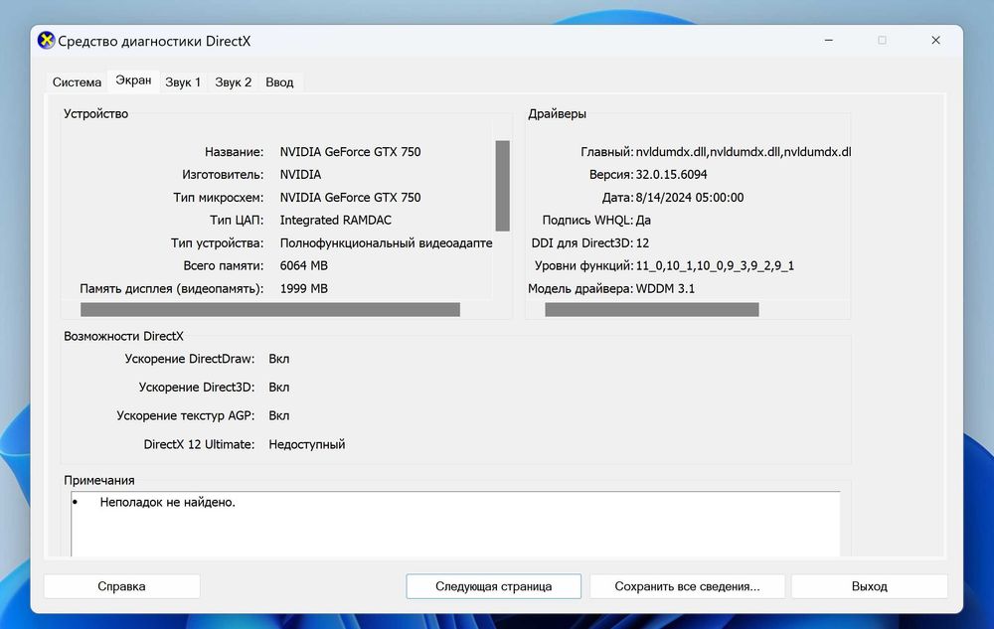Screen dimensions: 994x629
Task: Click the Выход button
Action: point(869,586)
